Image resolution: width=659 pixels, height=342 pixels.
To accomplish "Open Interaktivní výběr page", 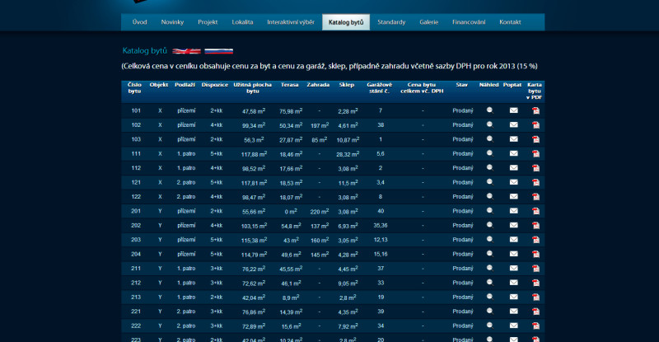I will 291,22.
